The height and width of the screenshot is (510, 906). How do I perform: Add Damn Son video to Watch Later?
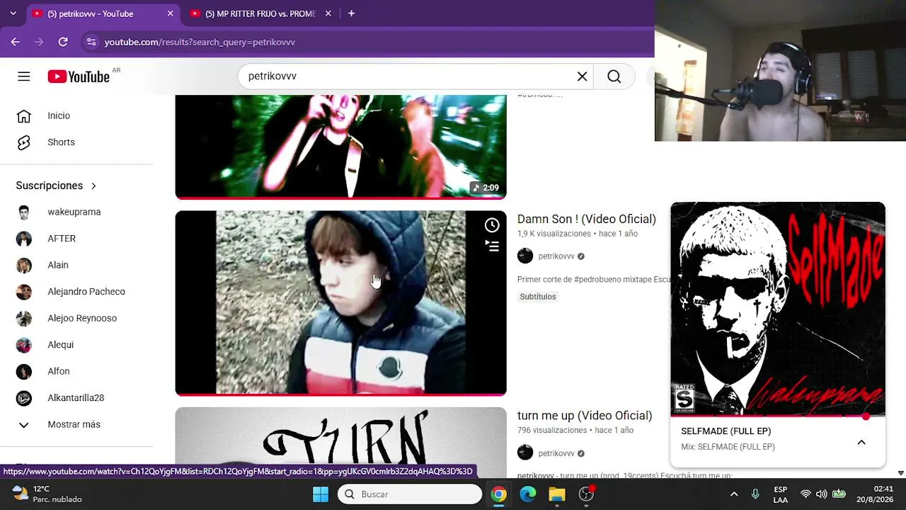click(x=492, y=225)
